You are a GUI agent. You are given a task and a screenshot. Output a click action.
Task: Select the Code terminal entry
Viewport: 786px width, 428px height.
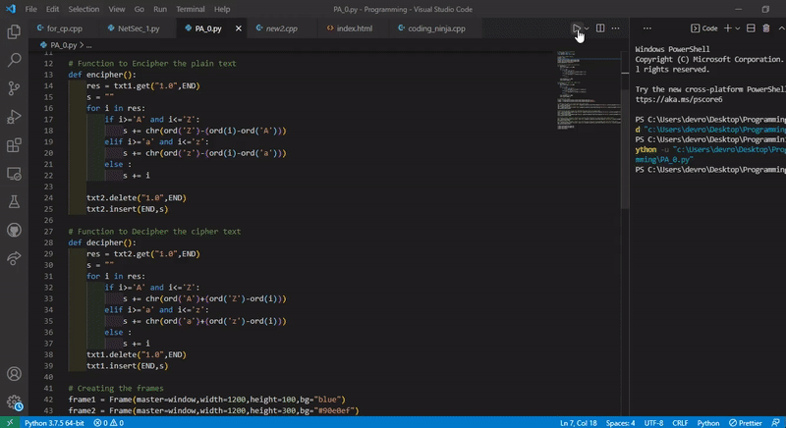click(703, 28)
